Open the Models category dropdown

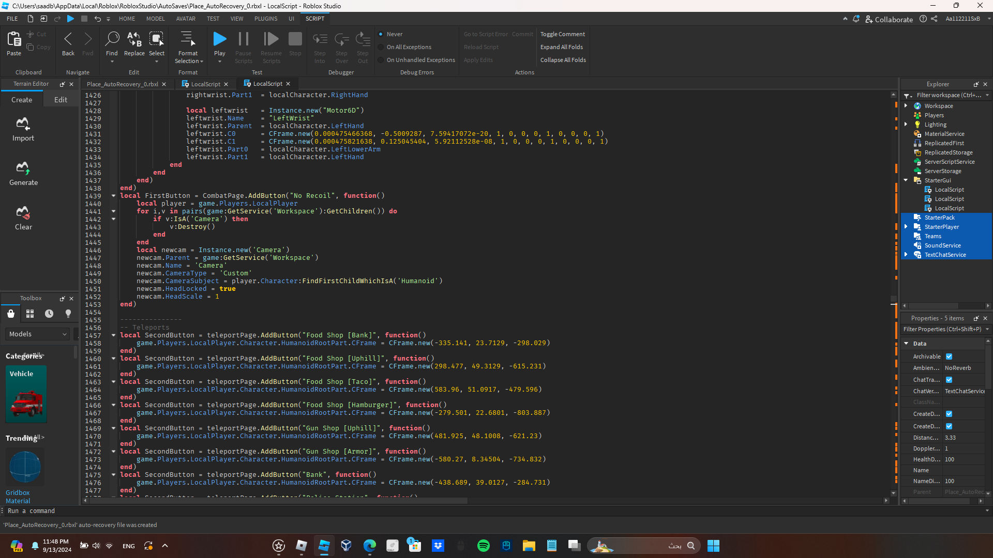coord(38,334)
